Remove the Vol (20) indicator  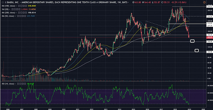pos(20,9)
